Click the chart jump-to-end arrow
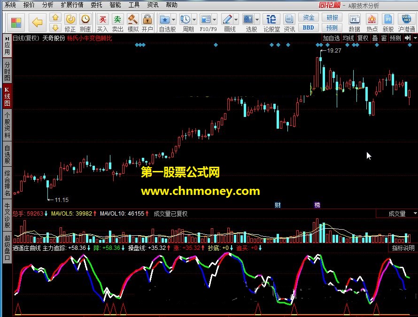Screen dimensions: 418x317 (408, 38)
